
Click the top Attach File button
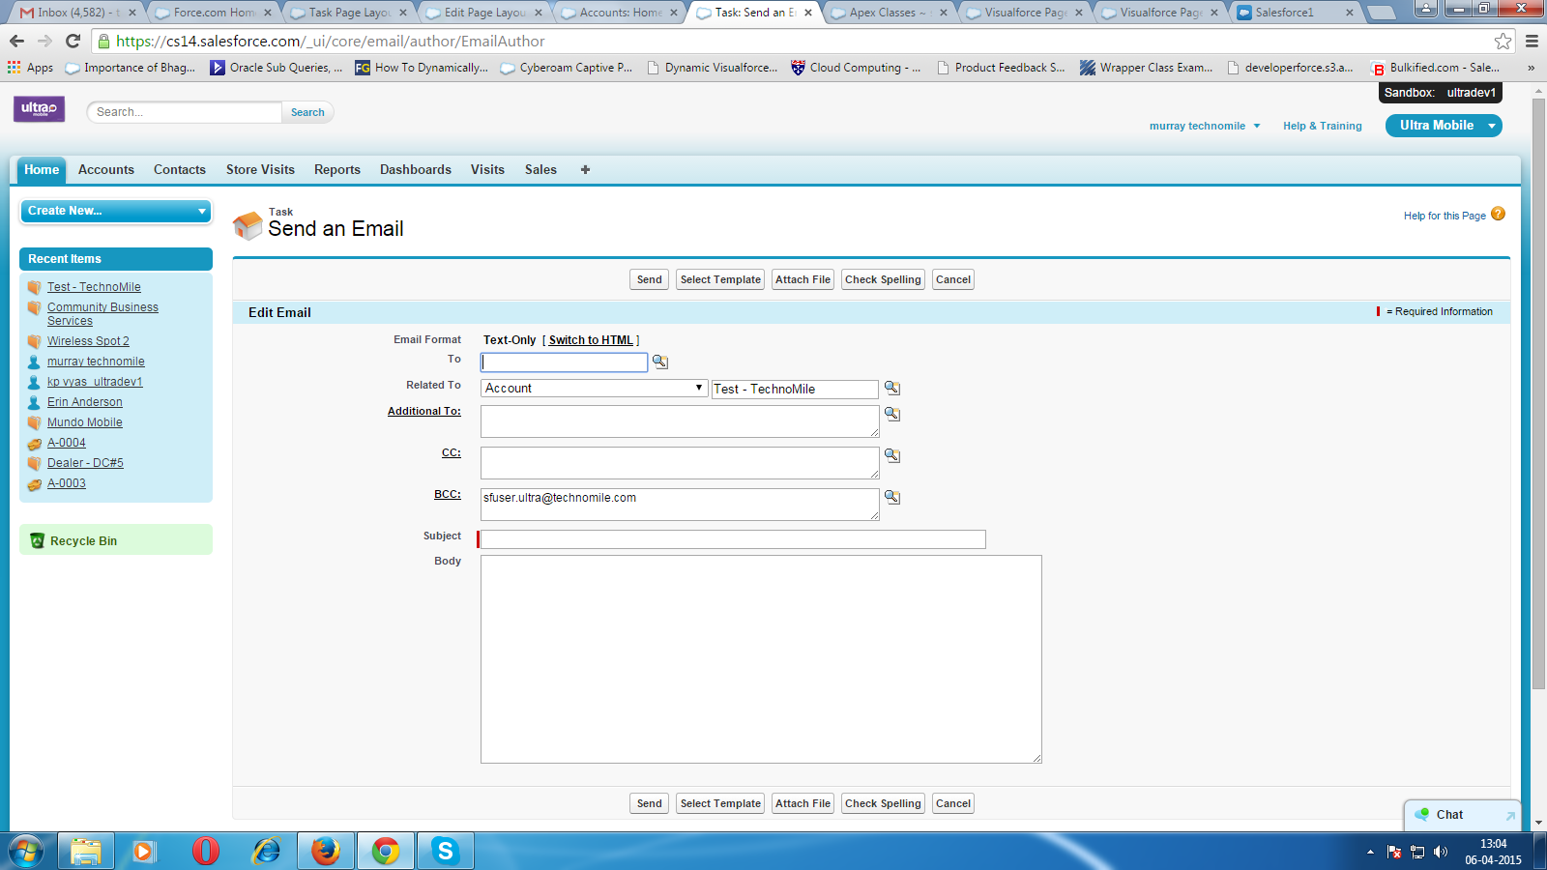(x=803, y=279)
